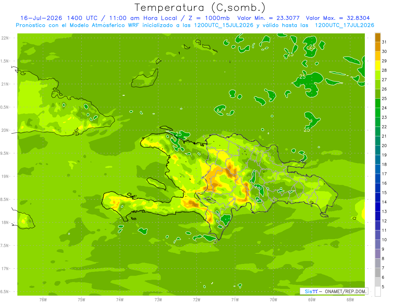Click the 70W longitude label

(273, 300)
